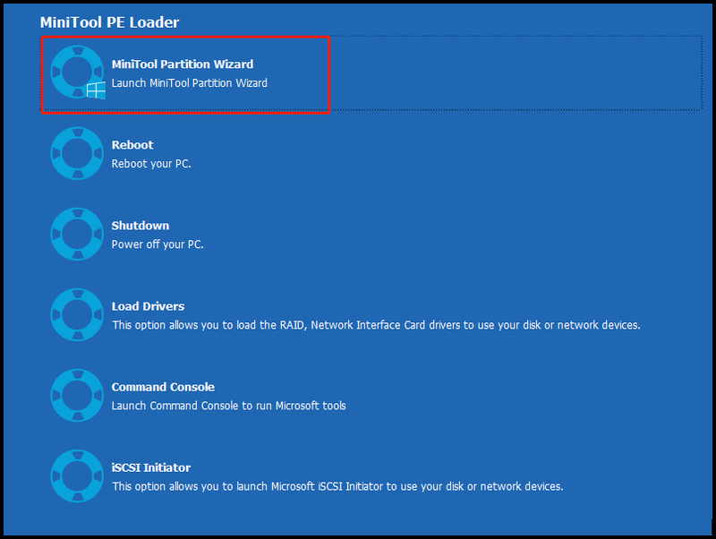Click the Reboot lifebuoy icon
Image resolution: width=716 pixels, height=539 pixels.
click(x=77, y=153)
